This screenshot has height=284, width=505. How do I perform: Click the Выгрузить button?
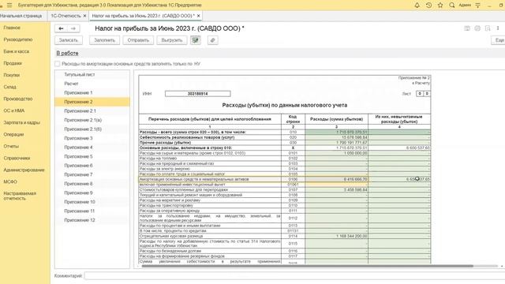pyautogui.click(x=172, y=40)
